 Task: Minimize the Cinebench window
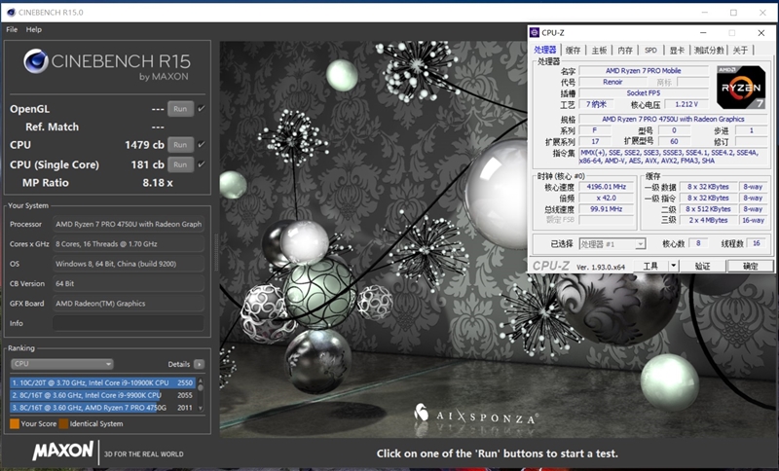coord(704,13)
